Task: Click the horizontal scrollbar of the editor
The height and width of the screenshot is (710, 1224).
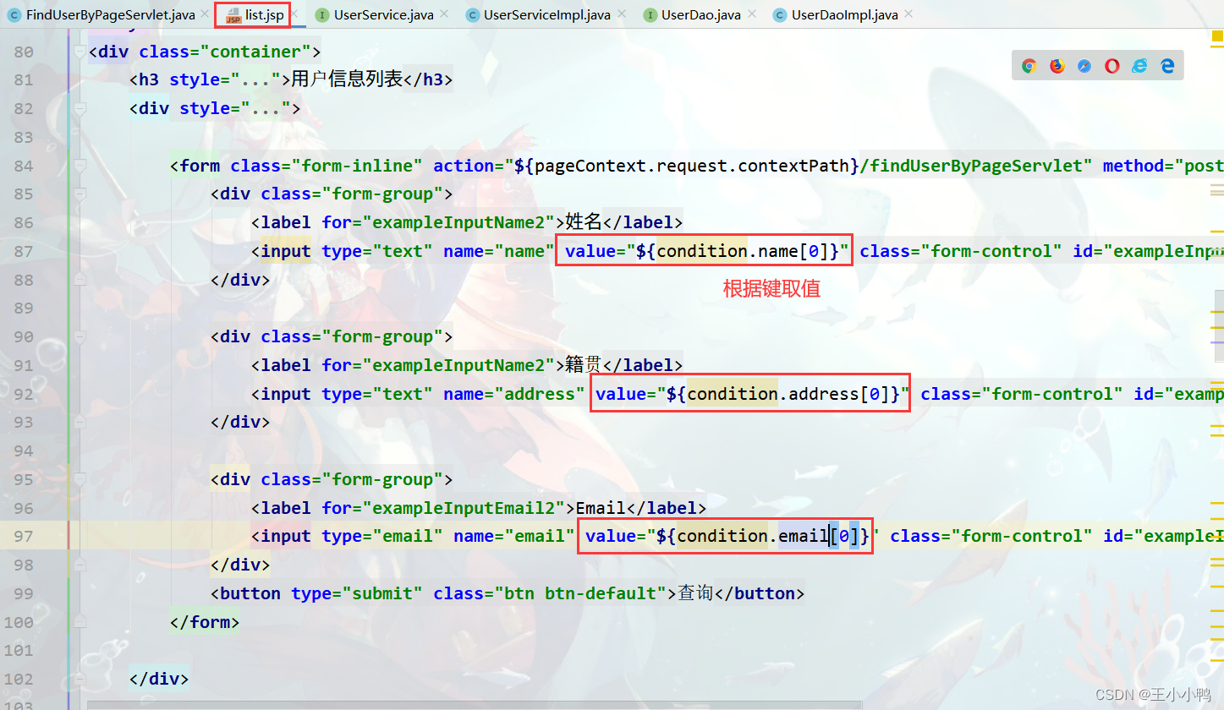Action: coord(474,705)
